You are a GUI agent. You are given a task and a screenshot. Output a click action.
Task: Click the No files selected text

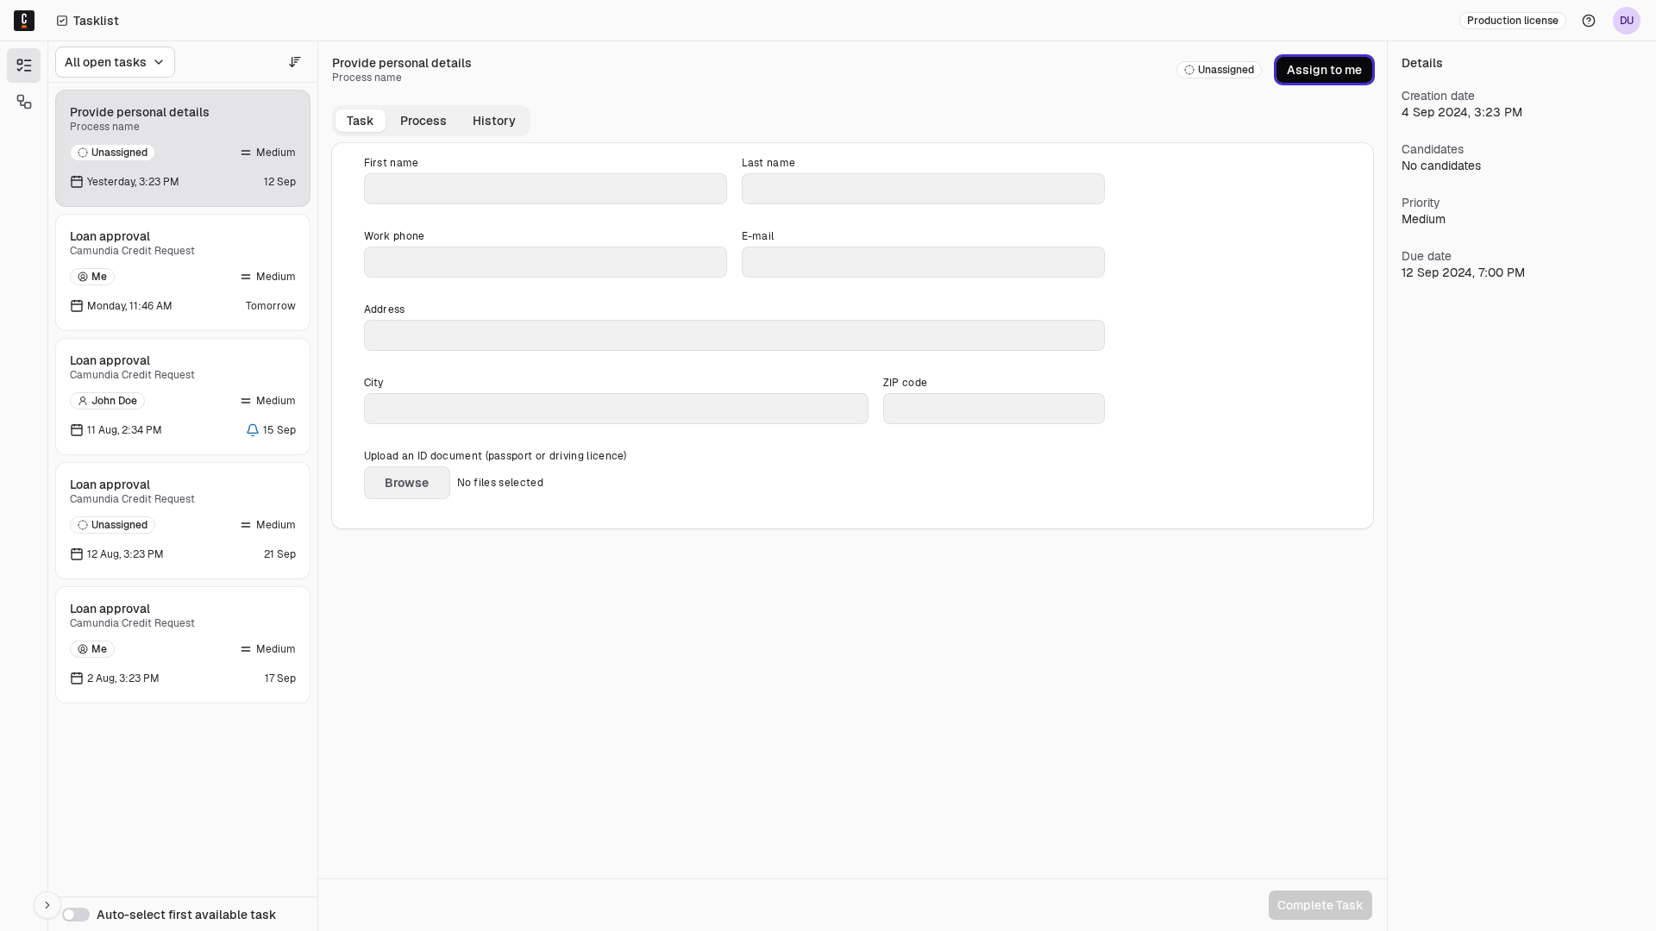pyautogui.click(x=500, y=483)
